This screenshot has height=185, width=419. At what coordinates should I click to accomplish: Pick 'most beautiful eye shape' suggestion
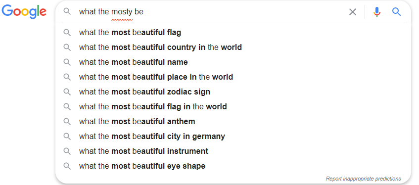233,166
